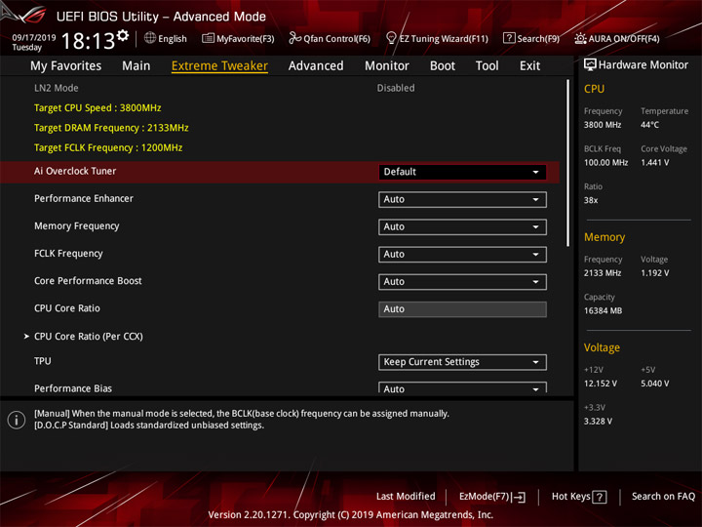Open Qfan Control fan icon

coord(294,38)
